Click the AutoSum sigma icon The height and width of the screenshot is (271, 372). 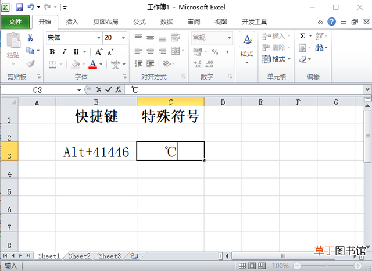tap(302, 36)
